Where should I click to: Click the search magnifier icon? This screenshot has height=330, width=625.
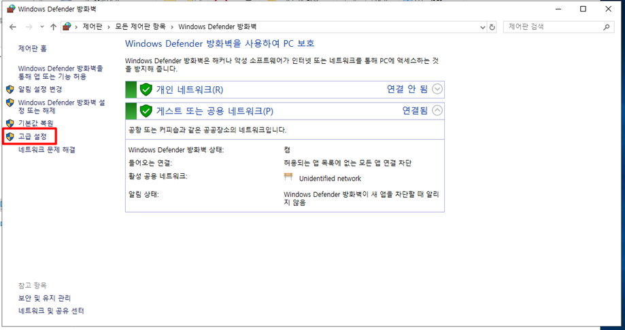(606, 27)
